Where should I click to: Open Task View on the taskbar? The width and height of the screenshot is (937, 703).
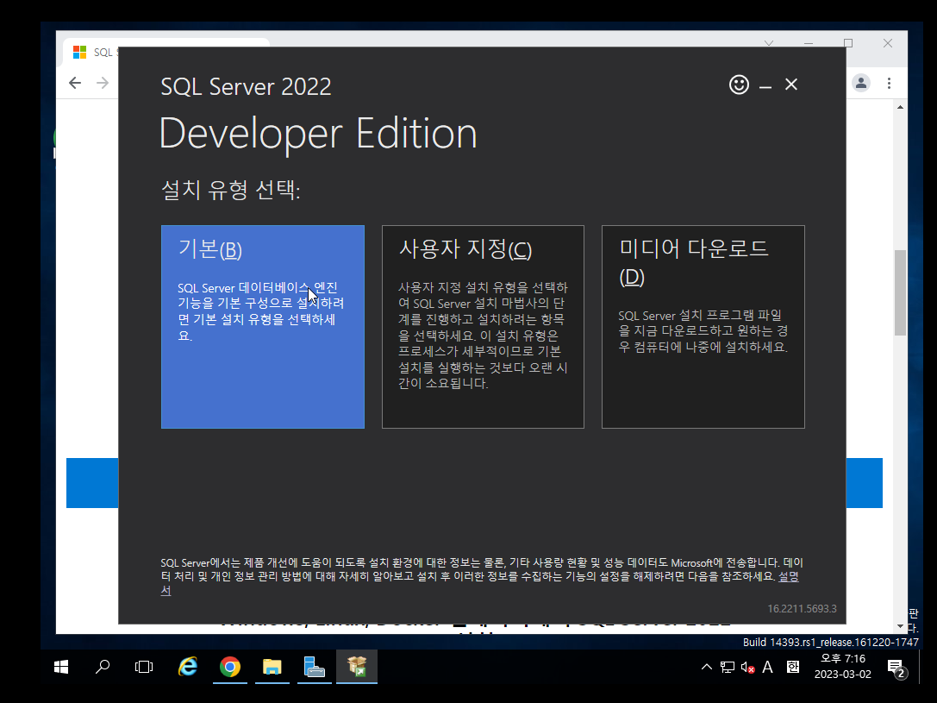coord(144,667)
